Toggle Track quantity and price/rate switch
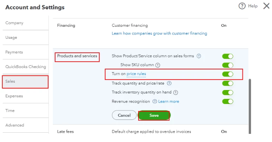The height and width of the screenshot is (142, 272). (228, 83)
